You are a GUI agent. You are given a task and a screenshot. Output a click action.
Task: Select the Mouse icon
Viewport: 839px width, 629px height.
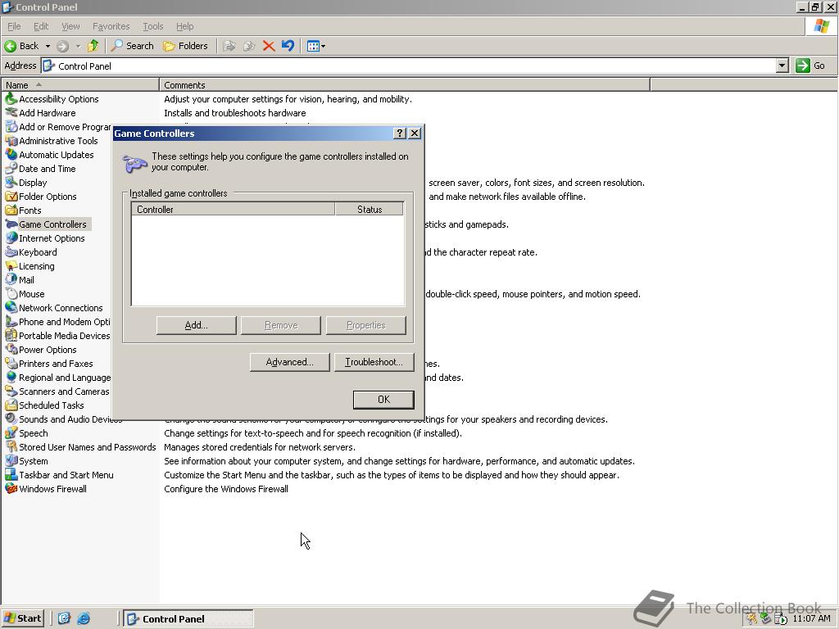pos(11,294)
